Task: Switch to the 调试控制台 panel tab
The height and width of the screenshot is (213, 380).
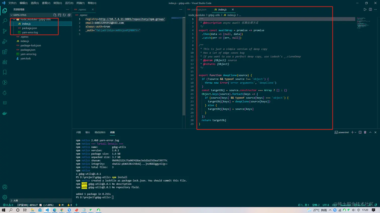Action: point(100,132)
